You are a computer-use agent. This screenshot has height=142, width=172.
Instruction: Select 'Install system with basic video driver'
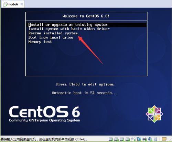pos(69,29)
